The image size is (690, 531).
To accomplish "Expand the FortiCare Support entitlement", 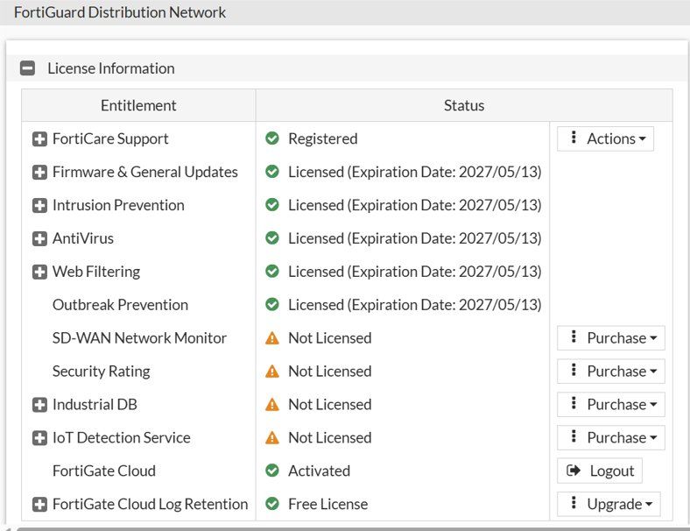I will tap(39, 139).
